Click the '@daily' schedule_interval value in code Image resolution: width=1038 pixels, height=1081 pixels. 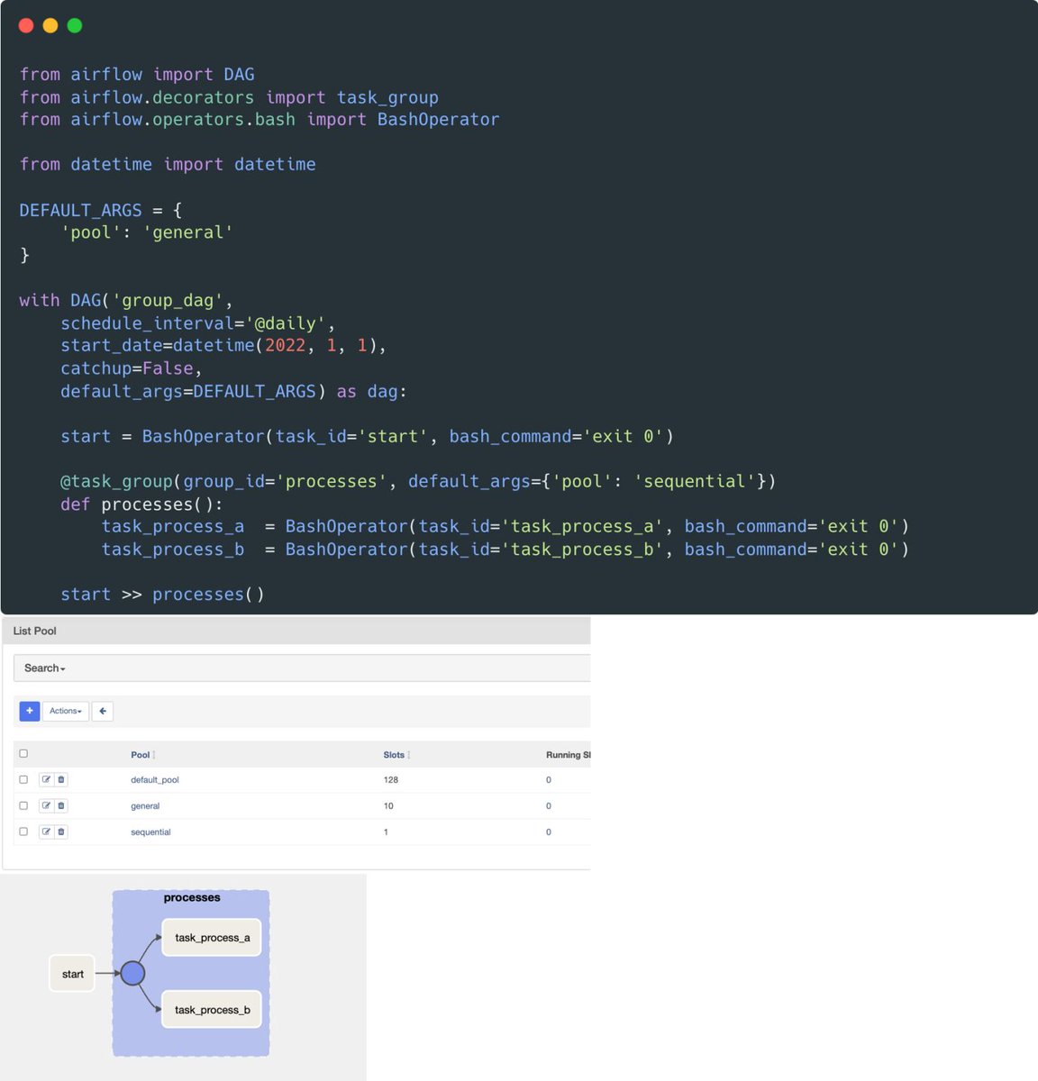pyautogui.click(x=286, y=323)
